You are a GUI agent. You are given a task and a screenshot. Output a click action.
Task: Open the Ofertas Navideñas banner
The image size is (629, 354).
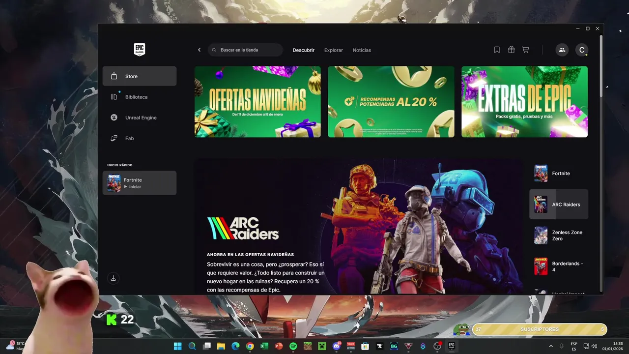(257, 102)
